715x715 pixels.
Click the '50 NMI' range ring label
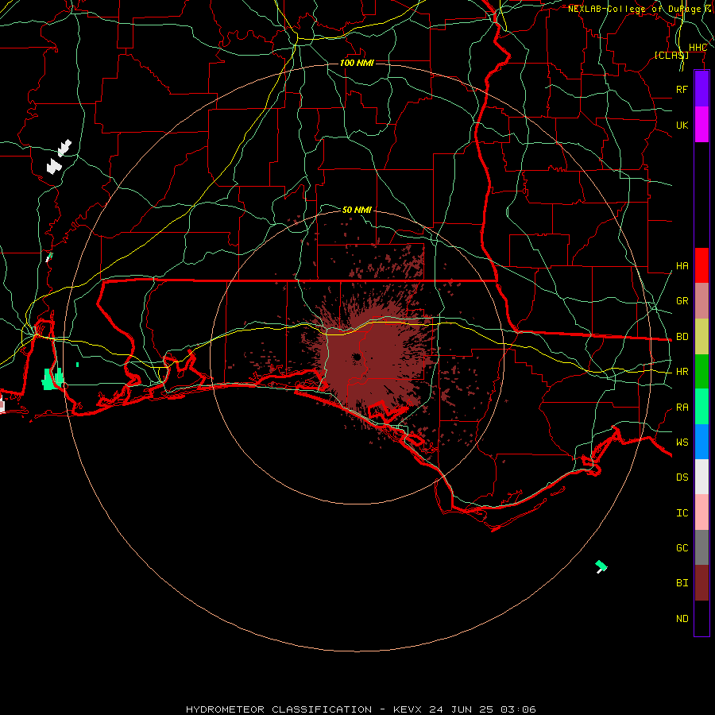pos(357,210)
